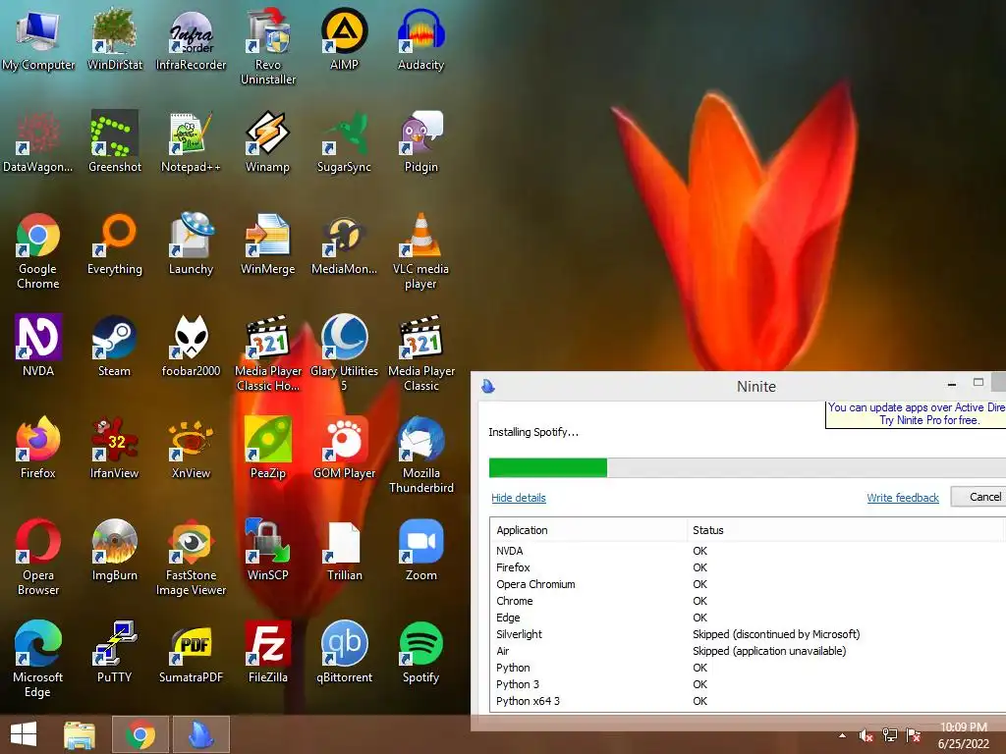The height and width of the screenshot is (754, 1006).
Task: Click the Try Ninite Pro banner
Action: pos(916,414)
